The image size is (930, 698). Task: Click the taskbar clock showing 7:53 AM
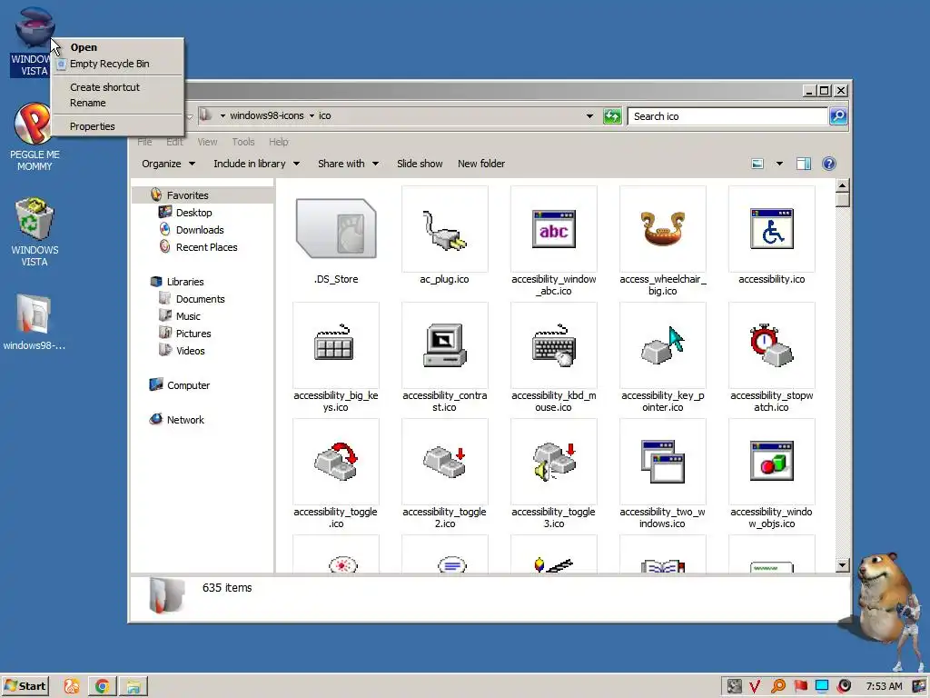[884, 686]
